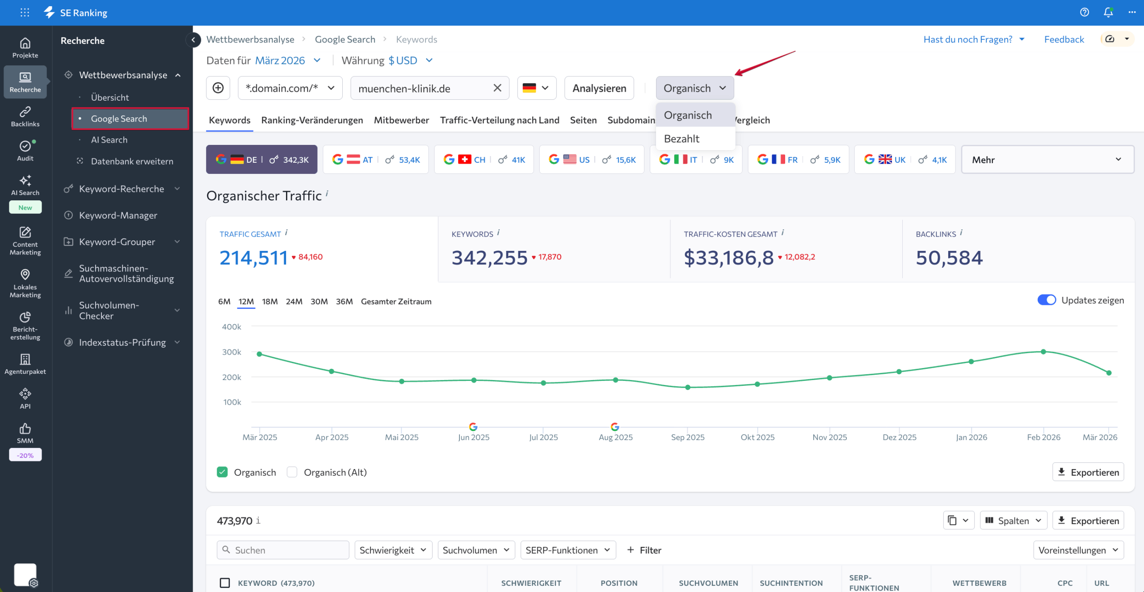
Task: Open the Mehr countries dropdown
Action: tap(1047, 160)
